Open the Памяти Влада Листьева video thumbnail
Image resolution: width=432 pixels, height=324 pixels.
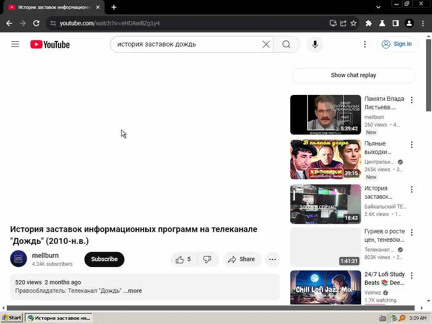coord(325,115)
